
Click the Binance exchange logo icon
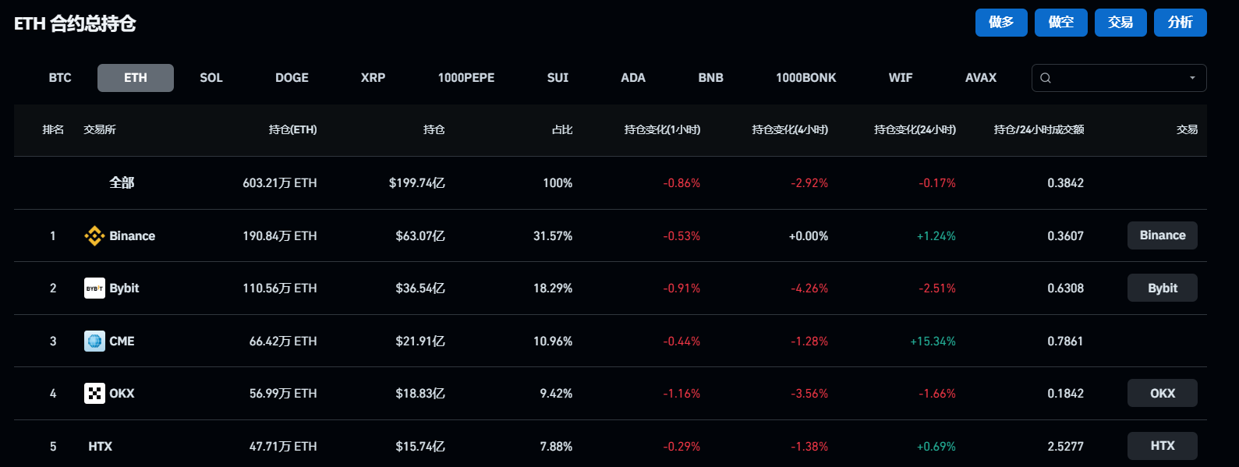(x=94, y=235)
